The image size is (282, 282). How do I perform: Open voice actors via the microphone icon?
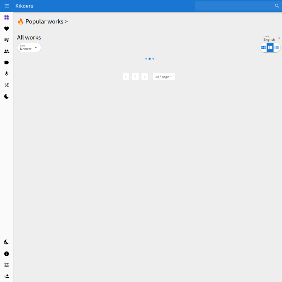tap(7, 74)
